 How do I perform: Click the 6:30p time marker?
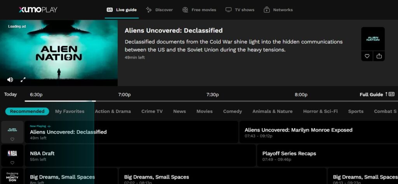pyautogui.click(x=36, y=95)
